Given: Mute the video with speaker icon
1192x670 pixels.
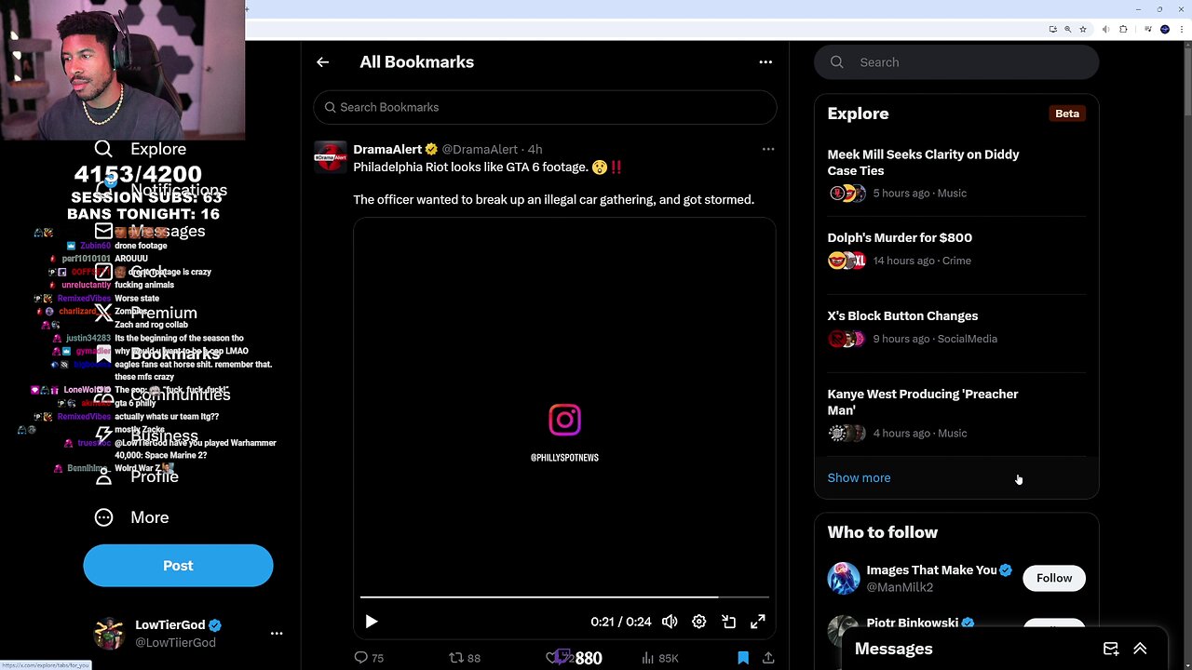Looking at the screenshot, I should [670, 622].
